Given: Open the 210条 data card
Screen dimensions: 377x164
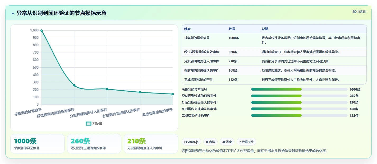Looking at the screenshot, I should [151, 144].
